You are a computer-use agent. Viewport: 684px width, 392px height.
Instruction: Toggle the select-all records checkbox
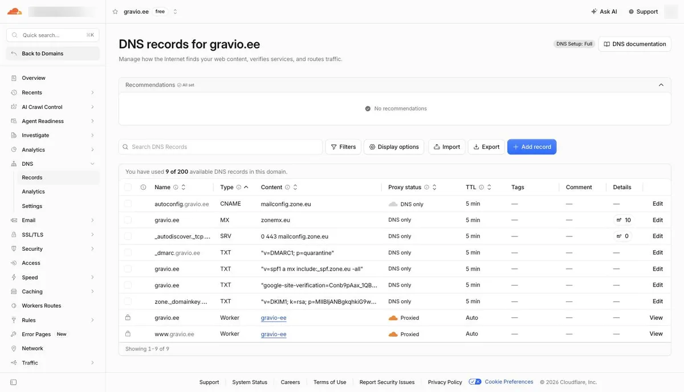click(x=128, y=187)
